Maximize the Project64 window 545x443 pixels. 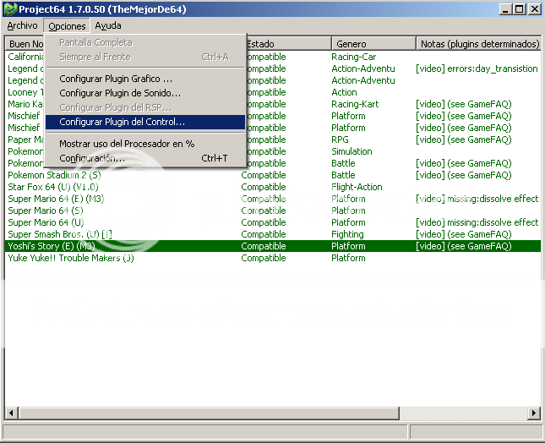coord(520,9)
